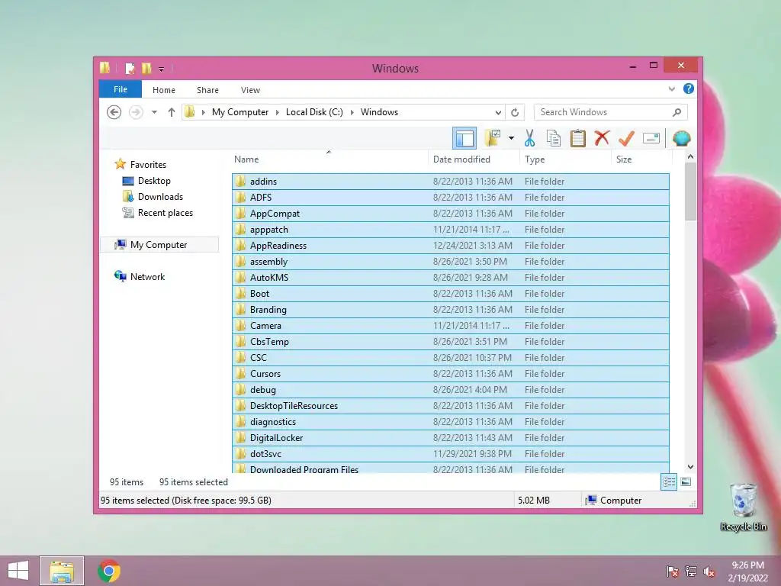Image resolution: width=781 pixels, height=586 pixels.
Task: Click My Computer in the address breadcrumb
Action: (x=240, y=112)
